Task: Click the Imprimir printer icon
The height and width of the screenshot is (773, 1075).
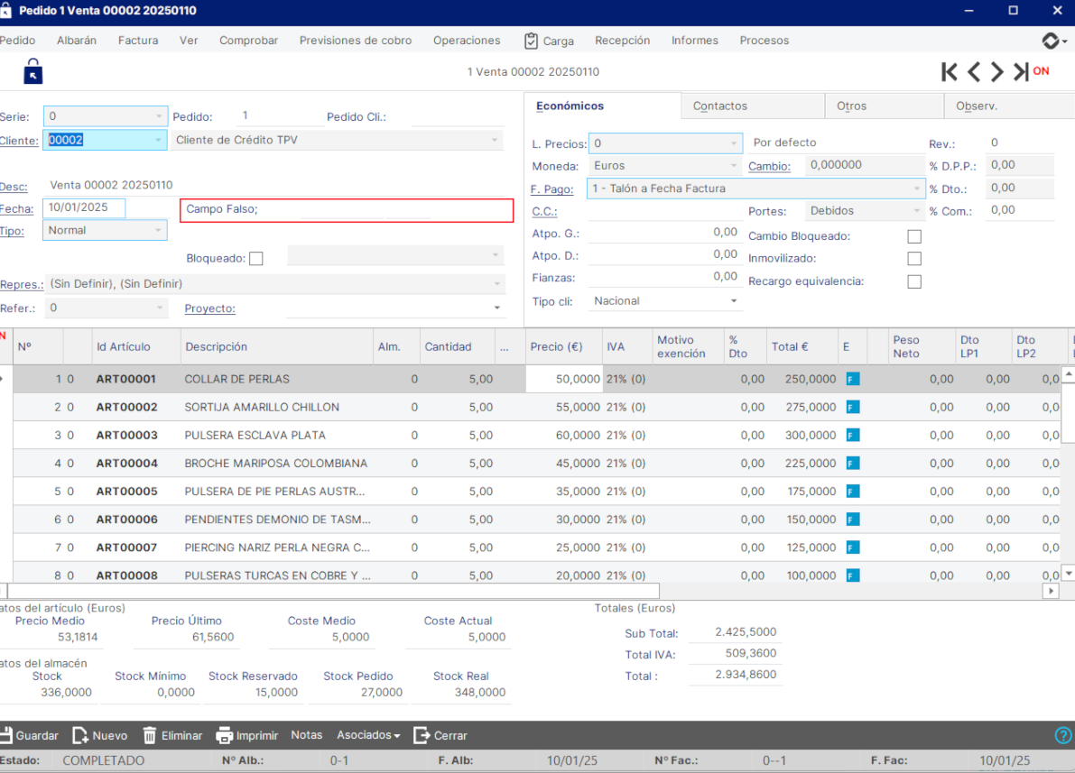Action: (224, 735)
